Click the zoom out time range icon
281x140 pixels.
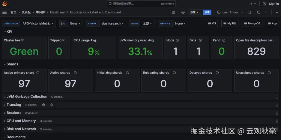coord(249,12)
